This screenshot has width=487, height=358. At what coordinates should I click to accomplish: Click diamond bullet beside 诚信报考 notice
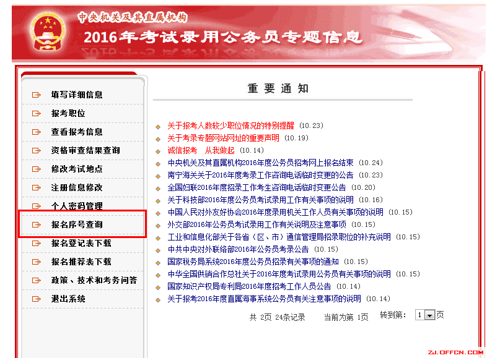coord(159,151)
